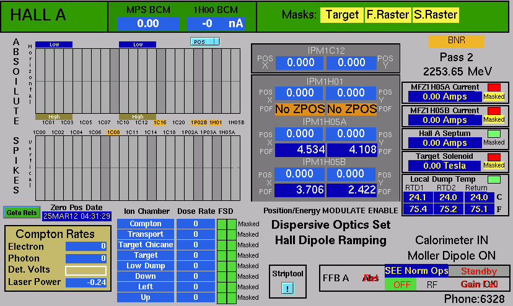Click the highlighted 1H01 BPM label
Image resolution: width=513 pixels, height=306 pixels.
[215, 122]
